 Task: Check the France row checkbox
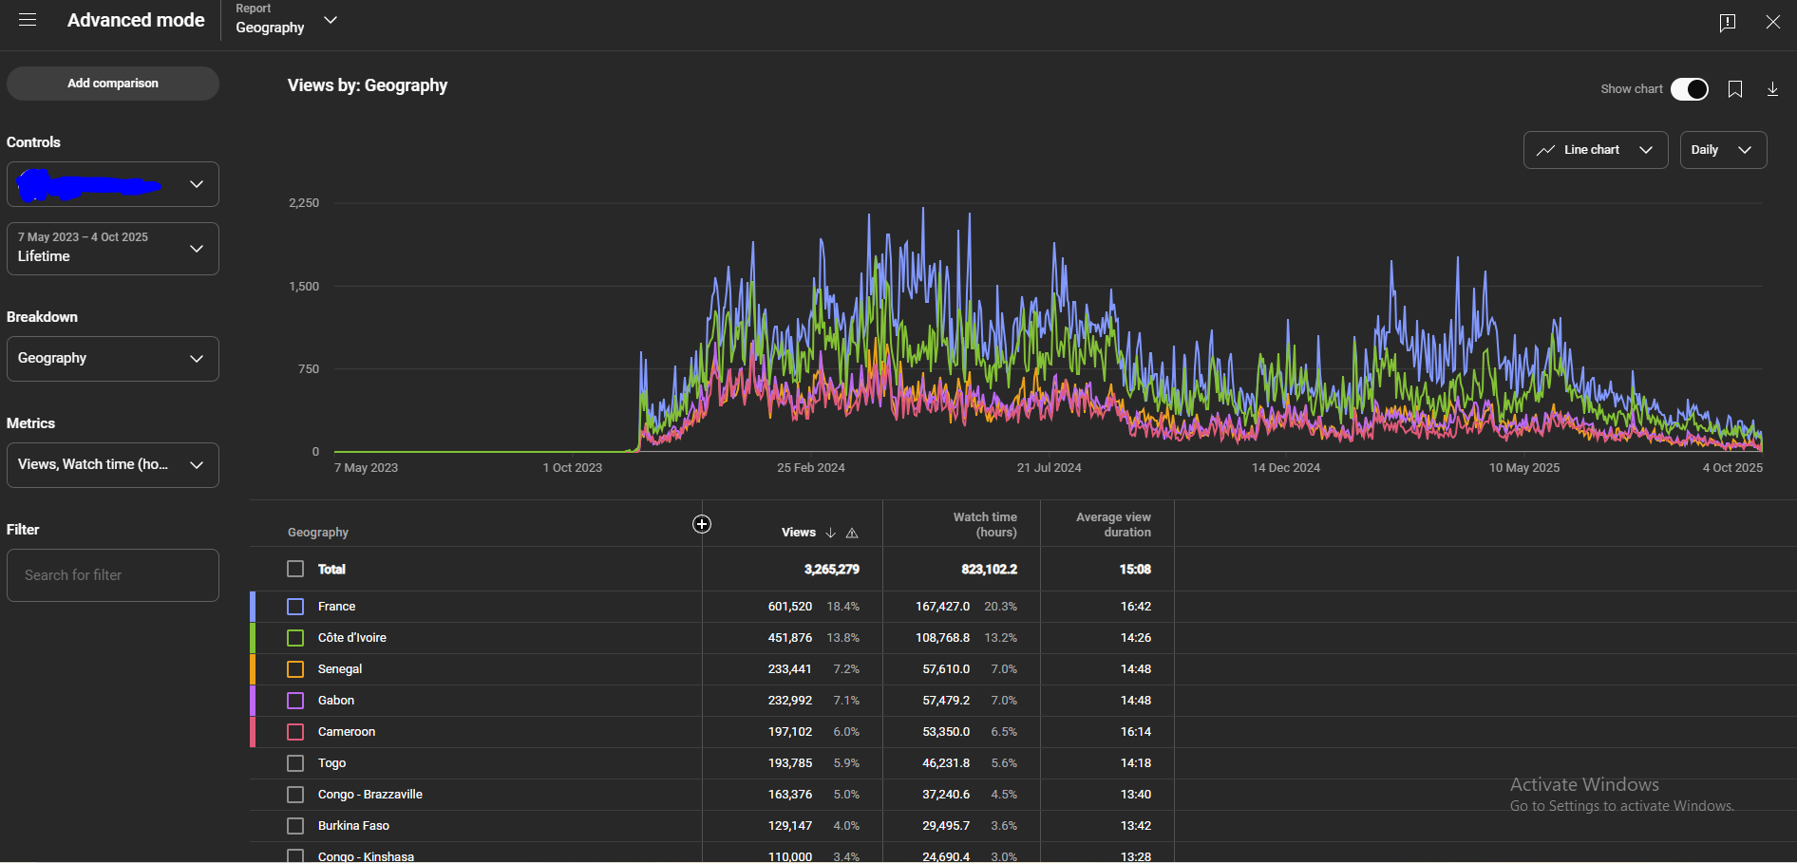295,607
